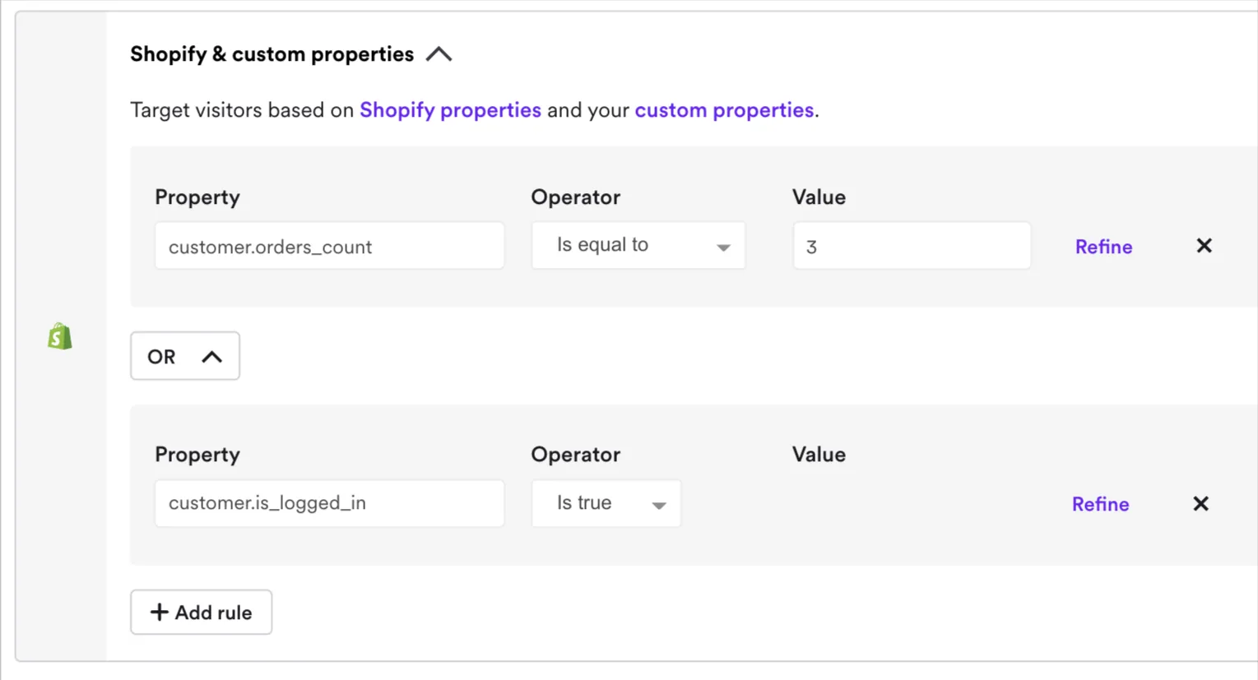Focus the customer.is_logged_in property field
The image size is (1258, 680).
point(329,503)
